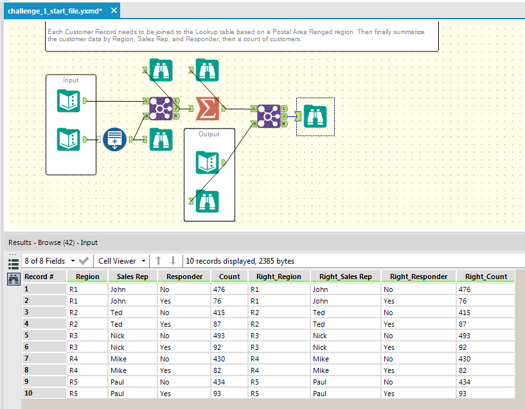
Task: Click the Browse tool inside Output container
Action: (x=208, y=201)
